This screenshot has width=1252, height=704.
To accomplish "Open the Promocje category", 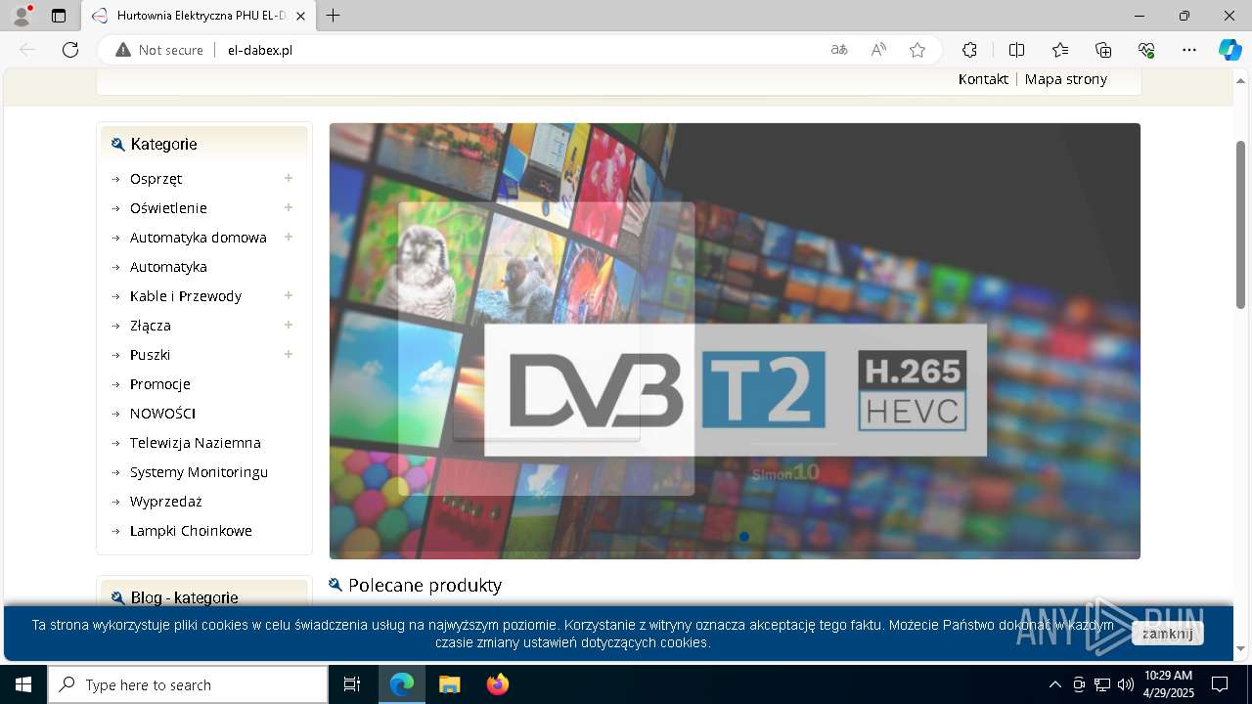I will [x=160, y=384].
